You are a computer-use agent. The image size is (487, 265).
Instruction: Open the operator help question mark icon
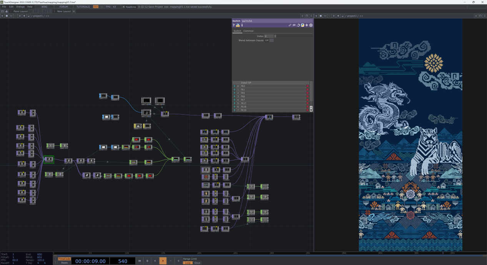(x=234, y=25)
